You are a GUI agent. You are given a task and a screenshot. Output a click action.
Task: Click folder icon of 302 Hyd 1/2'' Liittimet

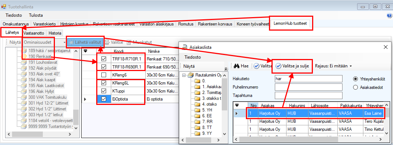coord(25,109)
